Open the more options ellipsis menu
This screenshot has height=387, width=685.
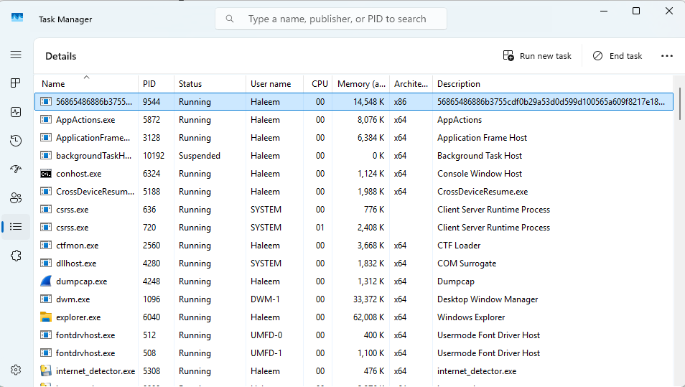666,56
